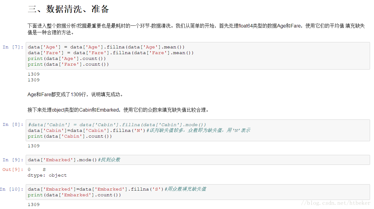Click the section heading 三、数据清洗、准备

(x=68, y=9)
